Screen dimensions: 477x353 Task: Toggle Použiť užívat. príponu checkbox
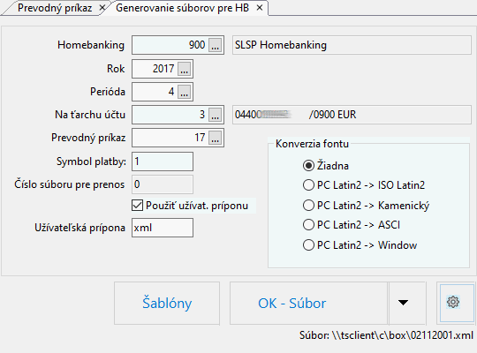coord(137,206)
